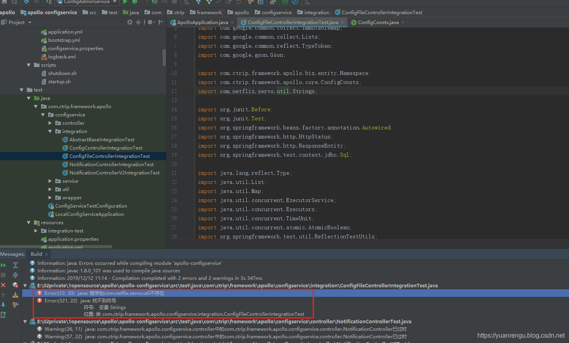Image resolution: width=569 pixels, height=343 pixels.
Task: Go to next message with down arrow
Action: [x=3, y=305]
